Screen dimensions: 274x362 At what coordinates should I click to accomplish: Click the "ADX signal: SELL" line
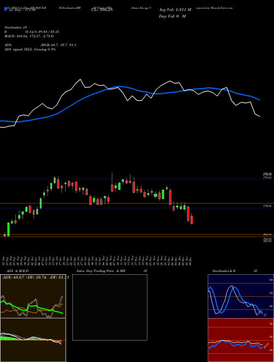click(30, 49)
